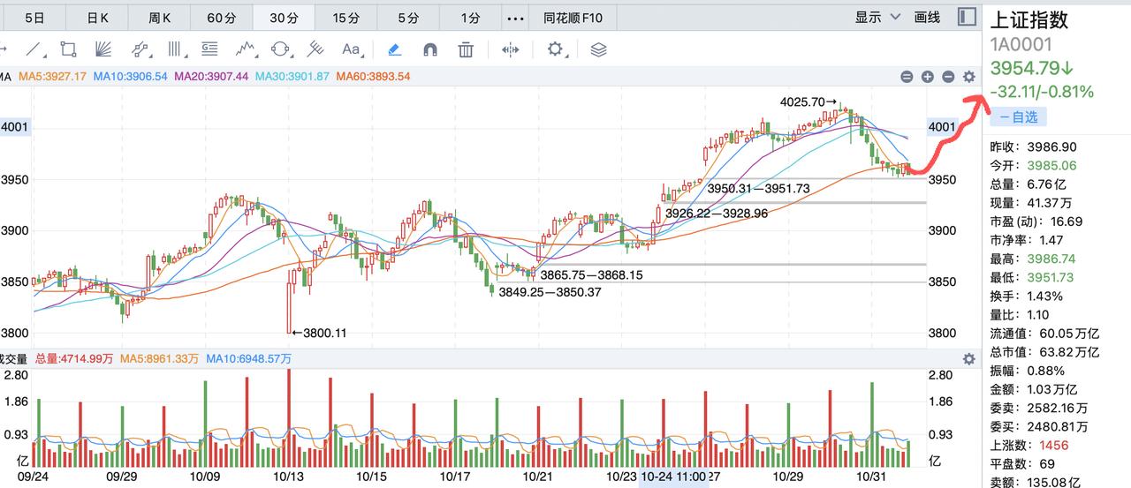Click the 4025.70 high price annotation
This screenshot has width=1131, height=488.
click(x=808, y=102)
